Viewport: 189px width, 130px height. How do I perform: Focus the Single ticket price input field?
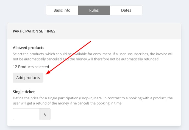(26, 114)
